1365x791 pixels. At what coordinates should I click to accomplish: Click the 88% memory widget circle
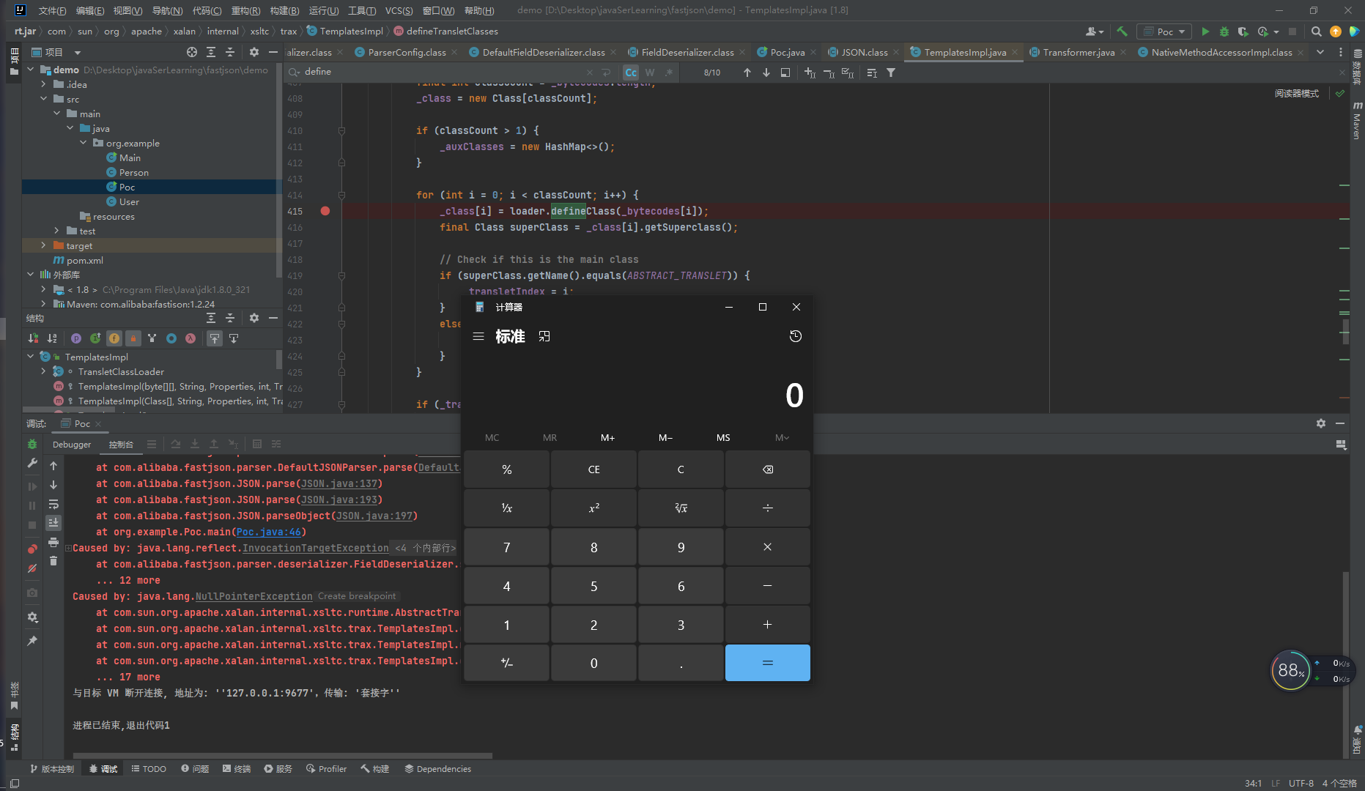[x=1290, y=670]
